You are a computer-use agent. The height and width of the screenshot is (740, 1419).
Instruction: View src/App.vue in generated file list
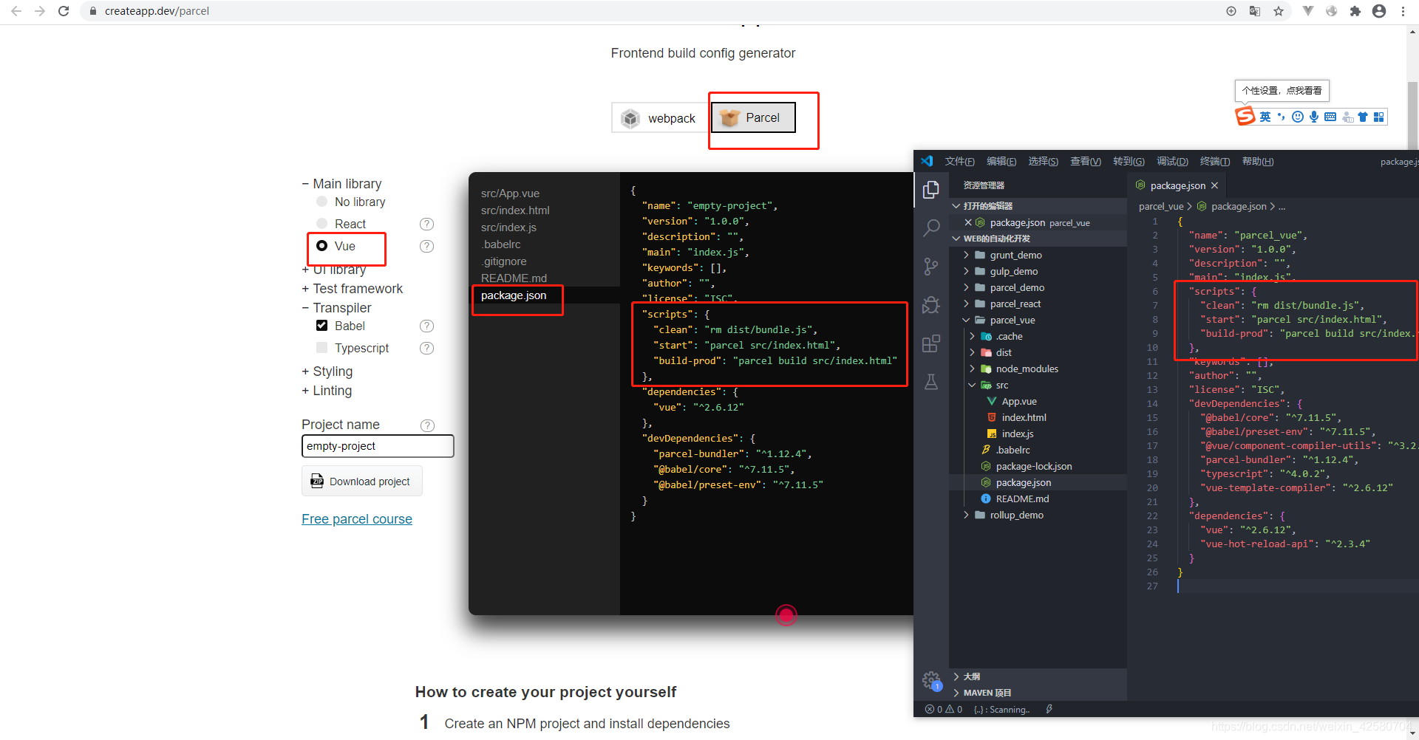[510, 193]
